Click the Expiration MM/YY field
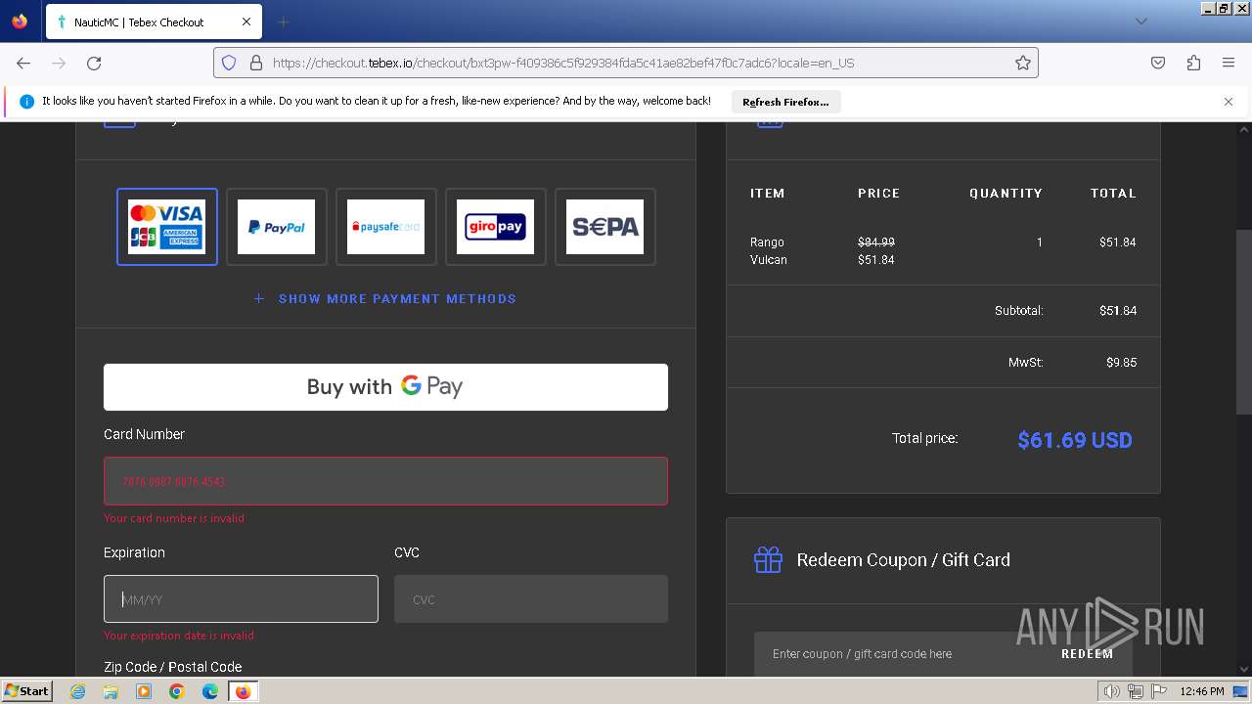This screenshot has height=704, width=1252. click(241, 599)
